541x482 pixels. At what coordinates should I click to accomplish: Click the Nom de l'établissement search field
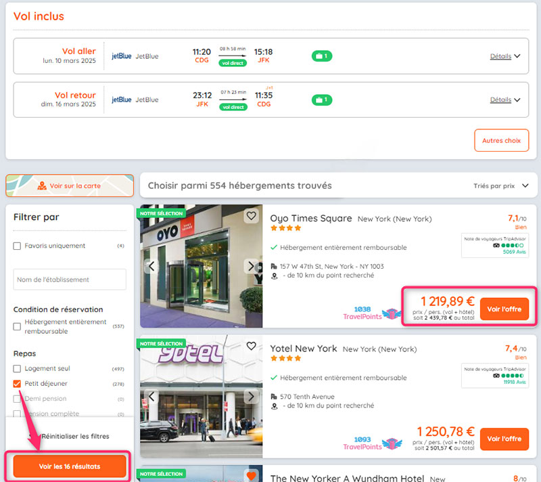(70, 280)
